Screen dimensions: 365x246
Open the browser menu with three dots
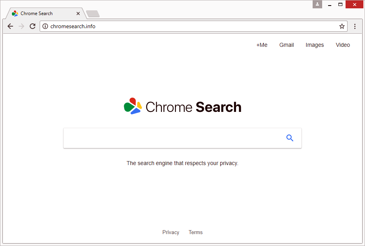[355, 26]
